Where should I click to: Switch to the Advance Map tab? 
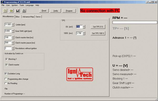[28, 17]
